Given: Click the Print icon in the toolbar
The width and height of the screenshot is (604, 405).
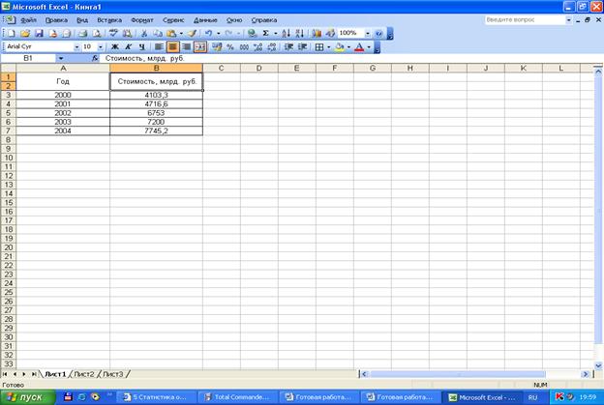Looking at the screenshot, I should click(x=82, y=34).
